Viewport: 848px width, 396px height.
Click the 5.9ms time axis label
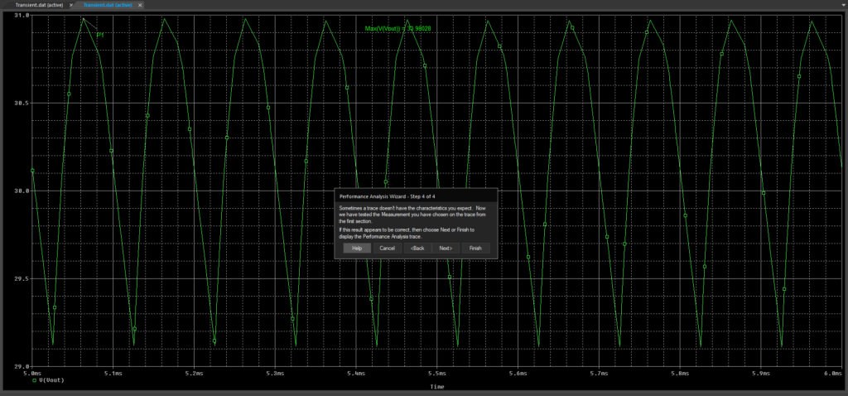tap(761, 374)
